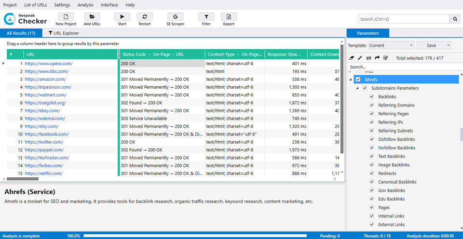The height and width of the screenshot is (239, 463).
Task: Open the Interface menu
Action: pyautogui.click(x=109, y=5)
